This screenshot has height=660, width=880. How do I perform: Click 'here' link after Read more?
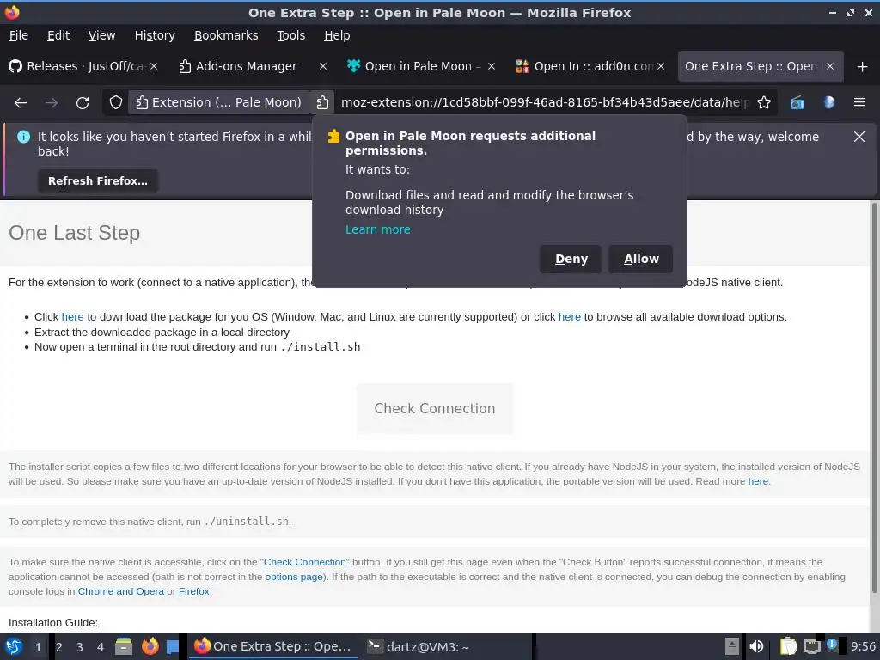pyautogui.click(x=758, y=481)
